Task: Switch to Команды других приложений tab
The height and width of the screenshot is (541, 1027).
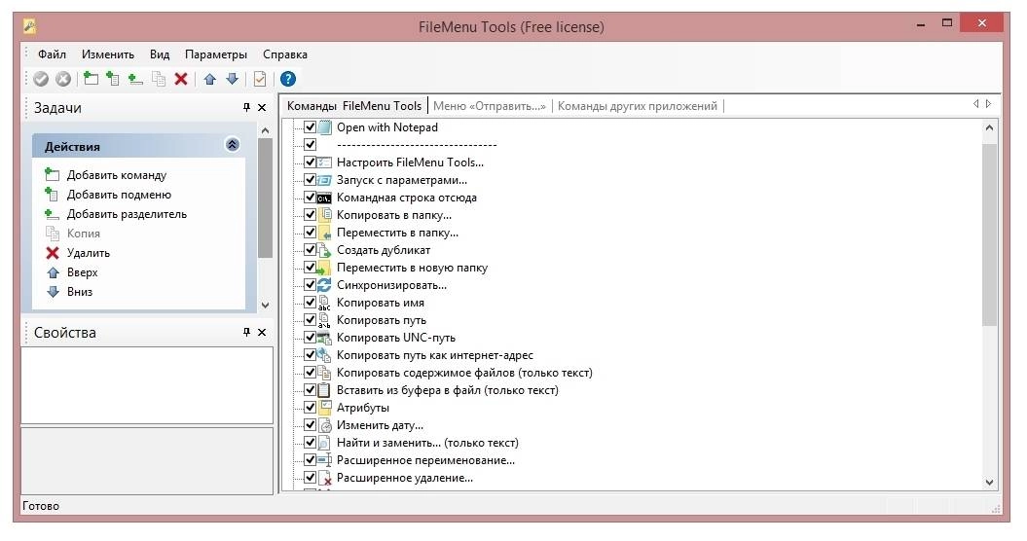Action: tap(638, 106)
